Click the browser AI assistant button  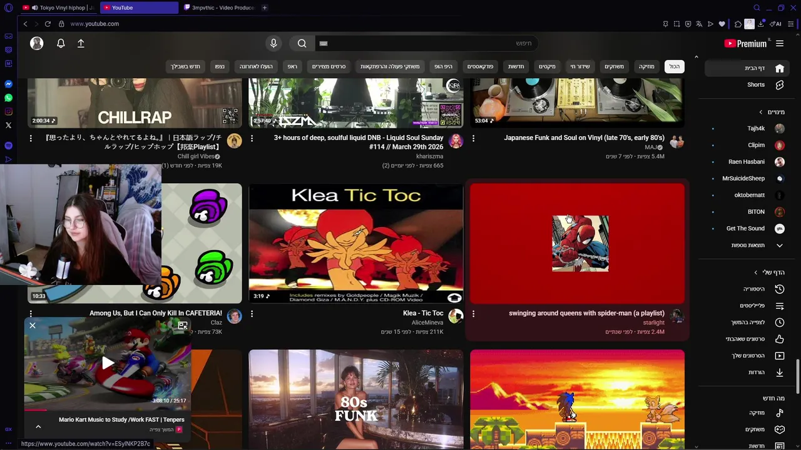[x=776, y=24]
